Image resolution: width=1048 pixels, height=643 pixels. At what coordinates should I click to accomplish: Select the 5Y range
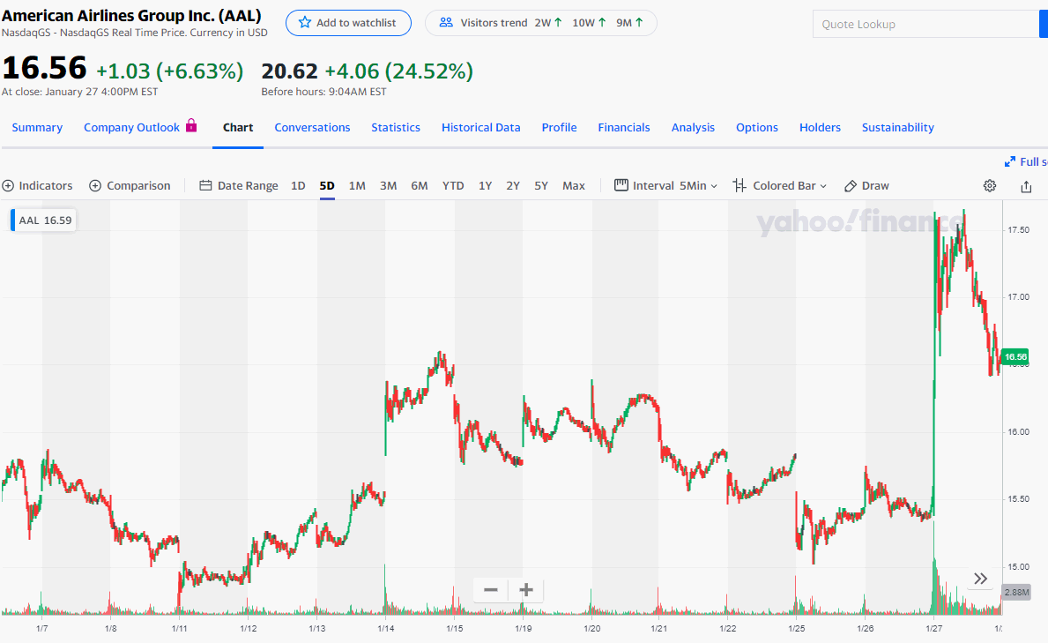540,186
